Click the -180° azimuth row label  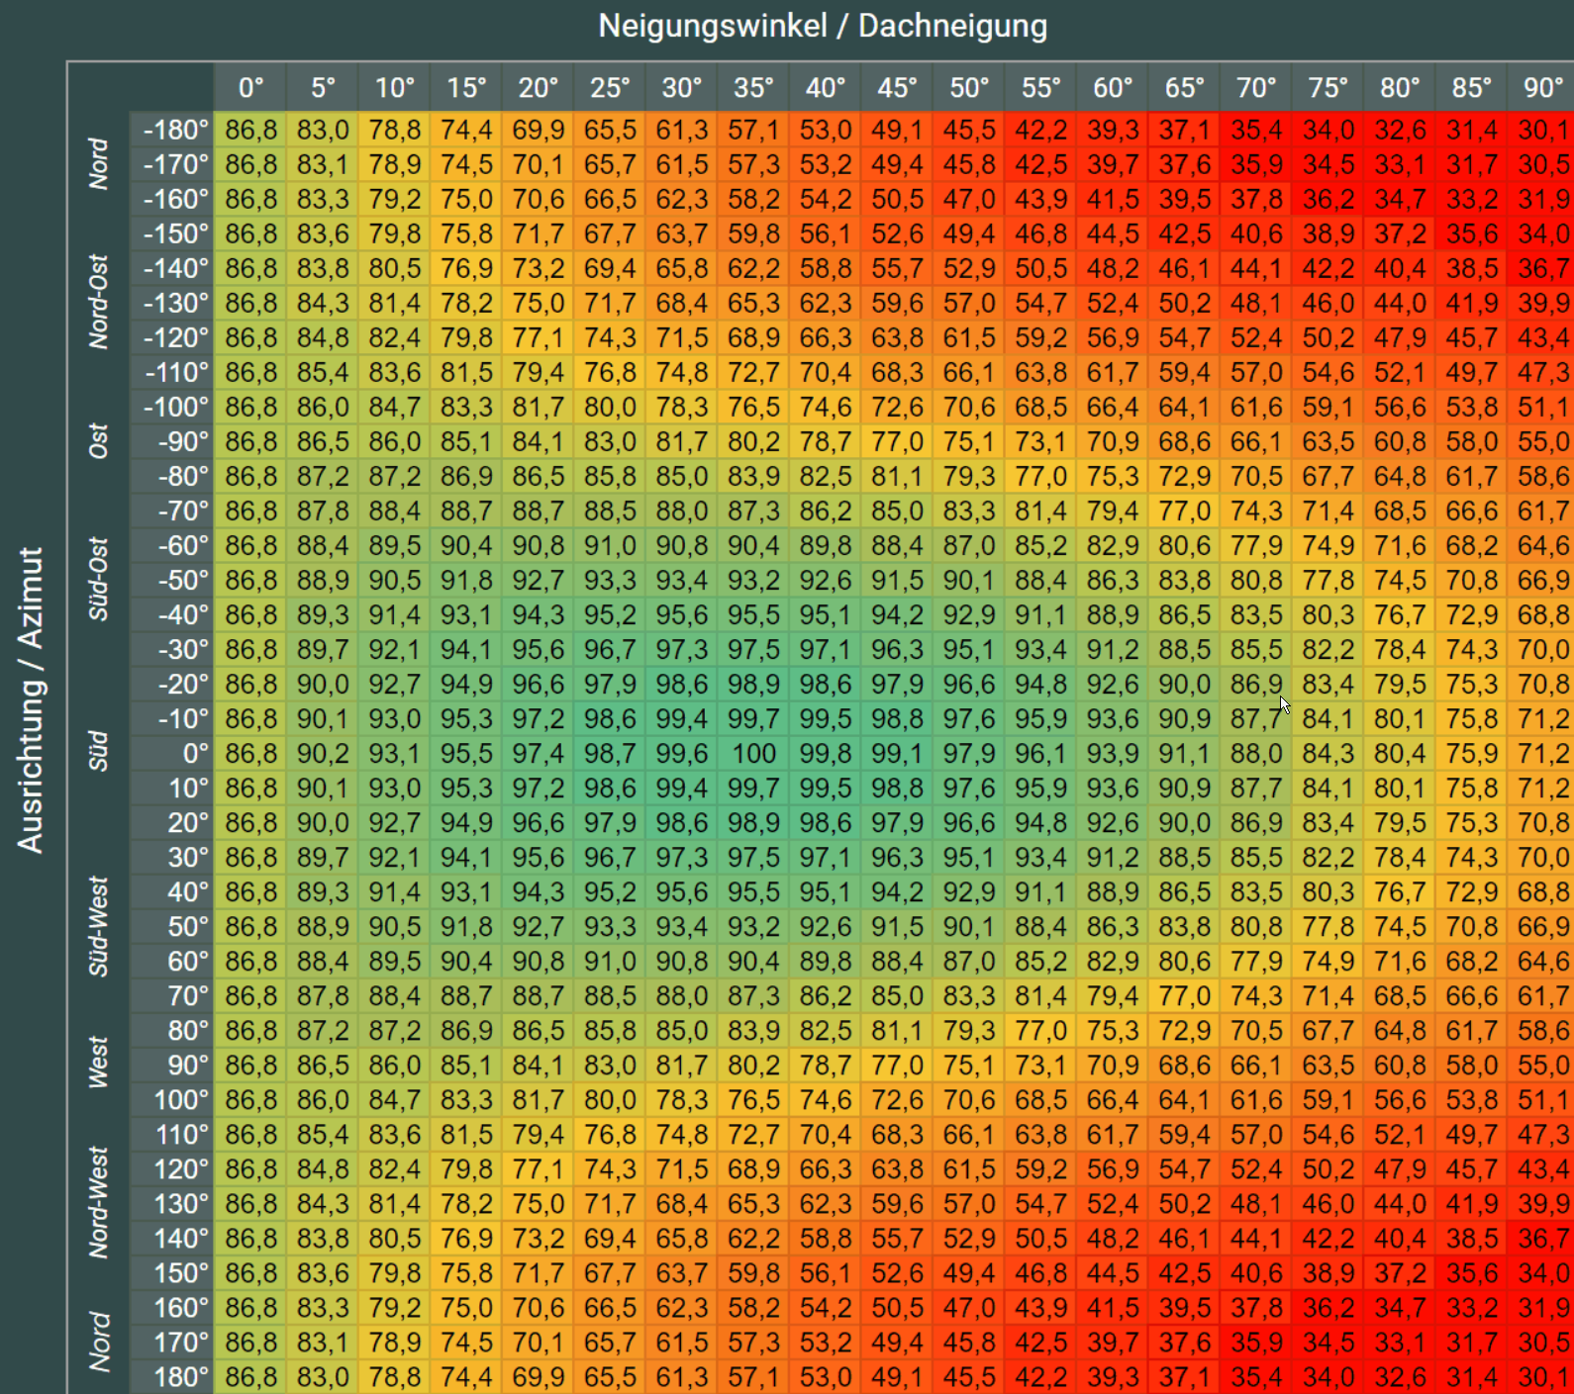[x=172, y=130]
